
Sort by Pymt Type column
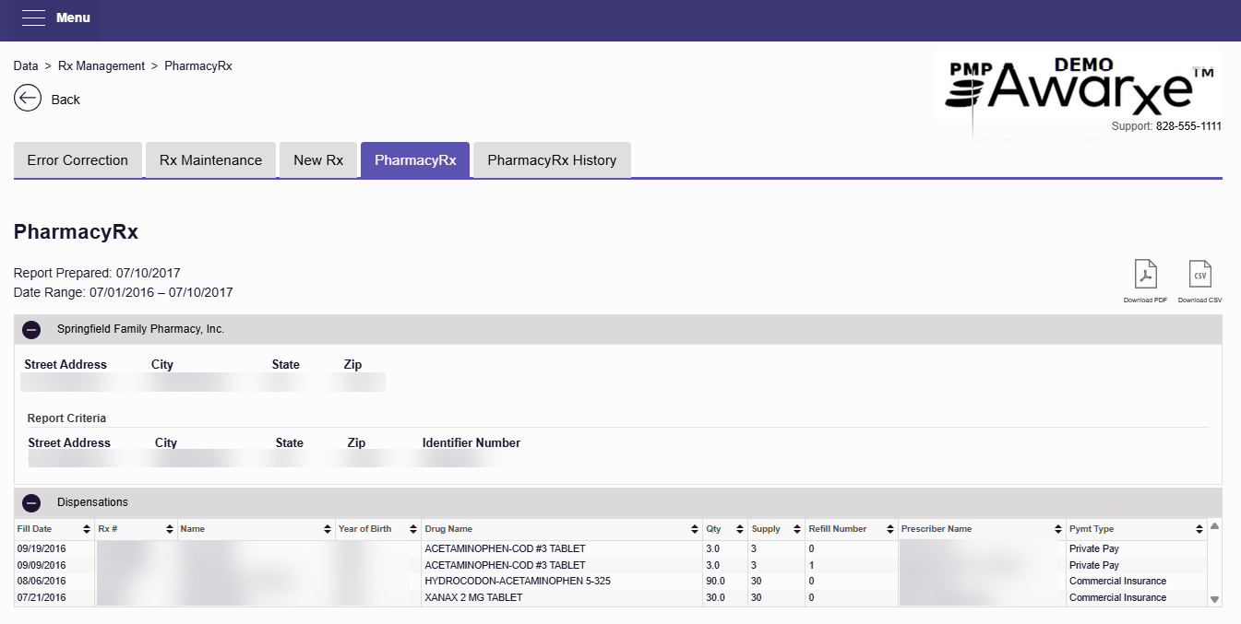[1199, 529]
